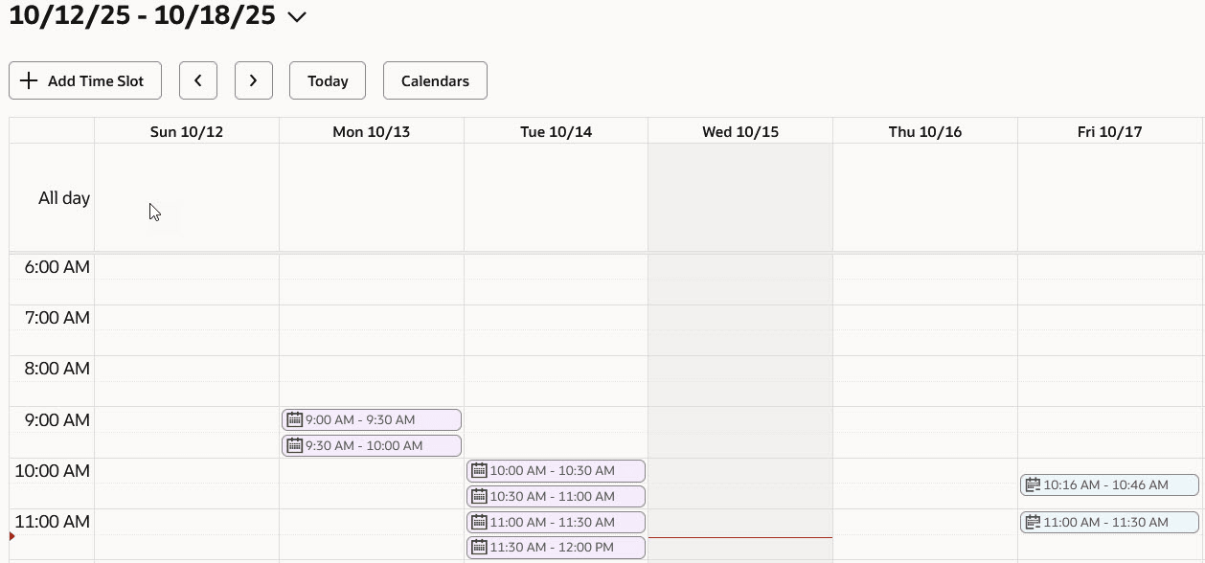Go to previous week with left chevron
The height and width of the screenshot is (563, 1205).
[198, 80]
